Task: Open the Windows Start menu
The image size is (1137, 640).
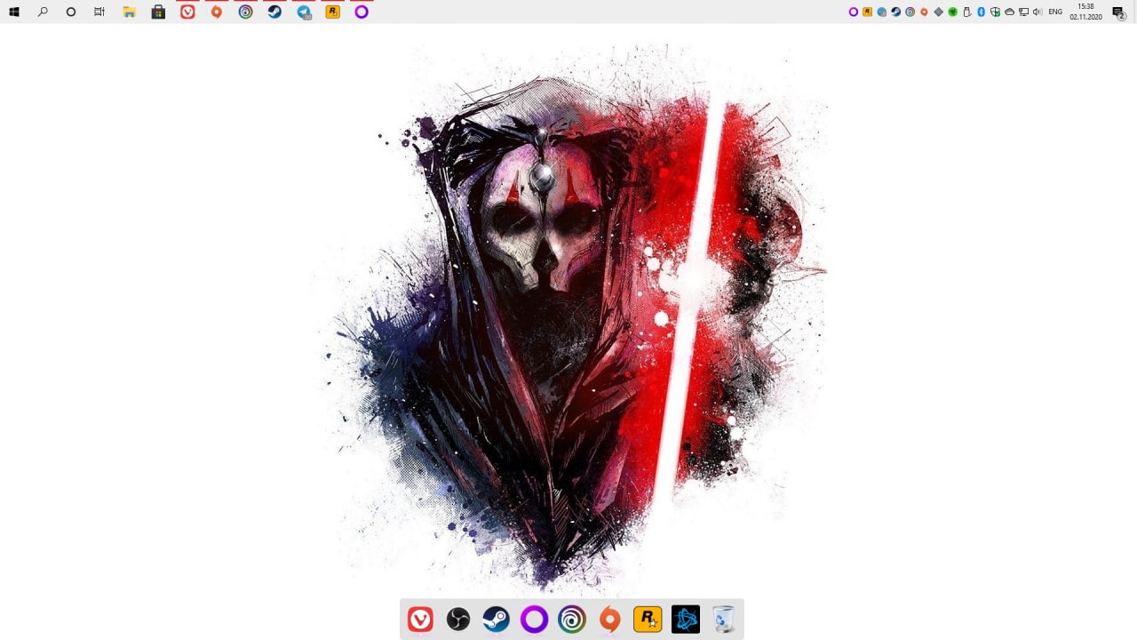Action: 14,12
